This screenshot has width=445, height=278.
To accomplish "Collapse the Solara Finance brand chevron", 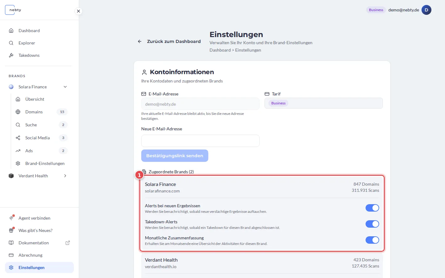I will [x=65, y=87].
